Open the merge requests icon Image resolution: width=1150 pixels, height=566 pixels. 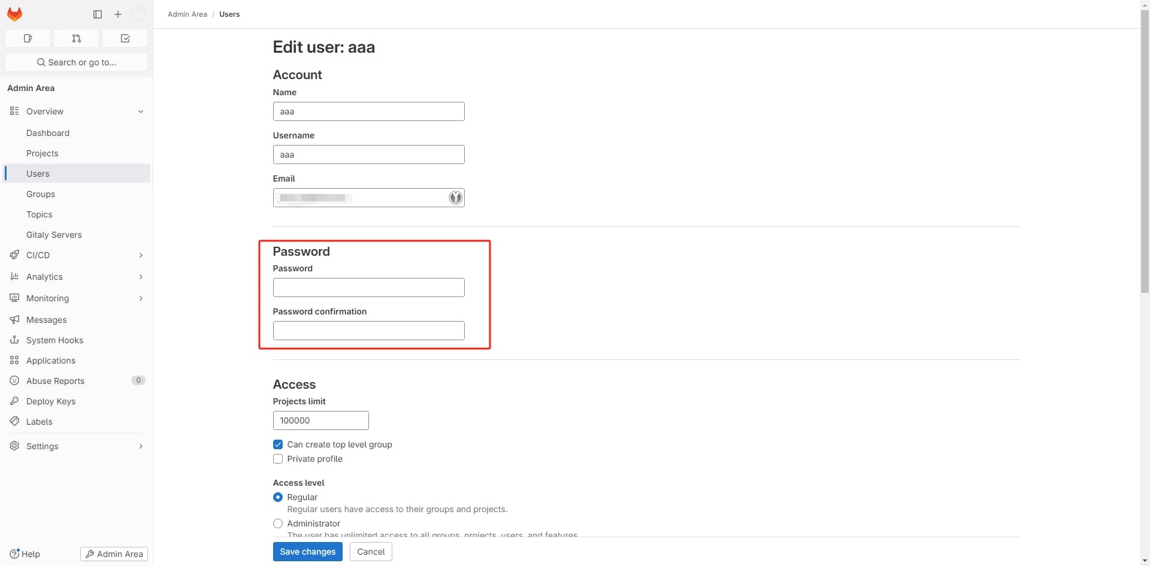76,38
